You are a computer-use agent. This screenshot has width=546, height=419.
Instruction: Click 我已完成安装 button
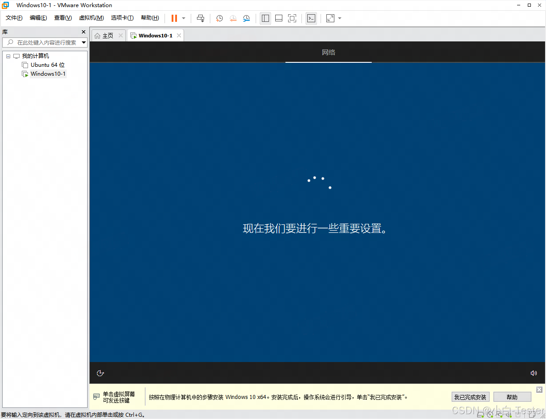(x=470, y=397)
